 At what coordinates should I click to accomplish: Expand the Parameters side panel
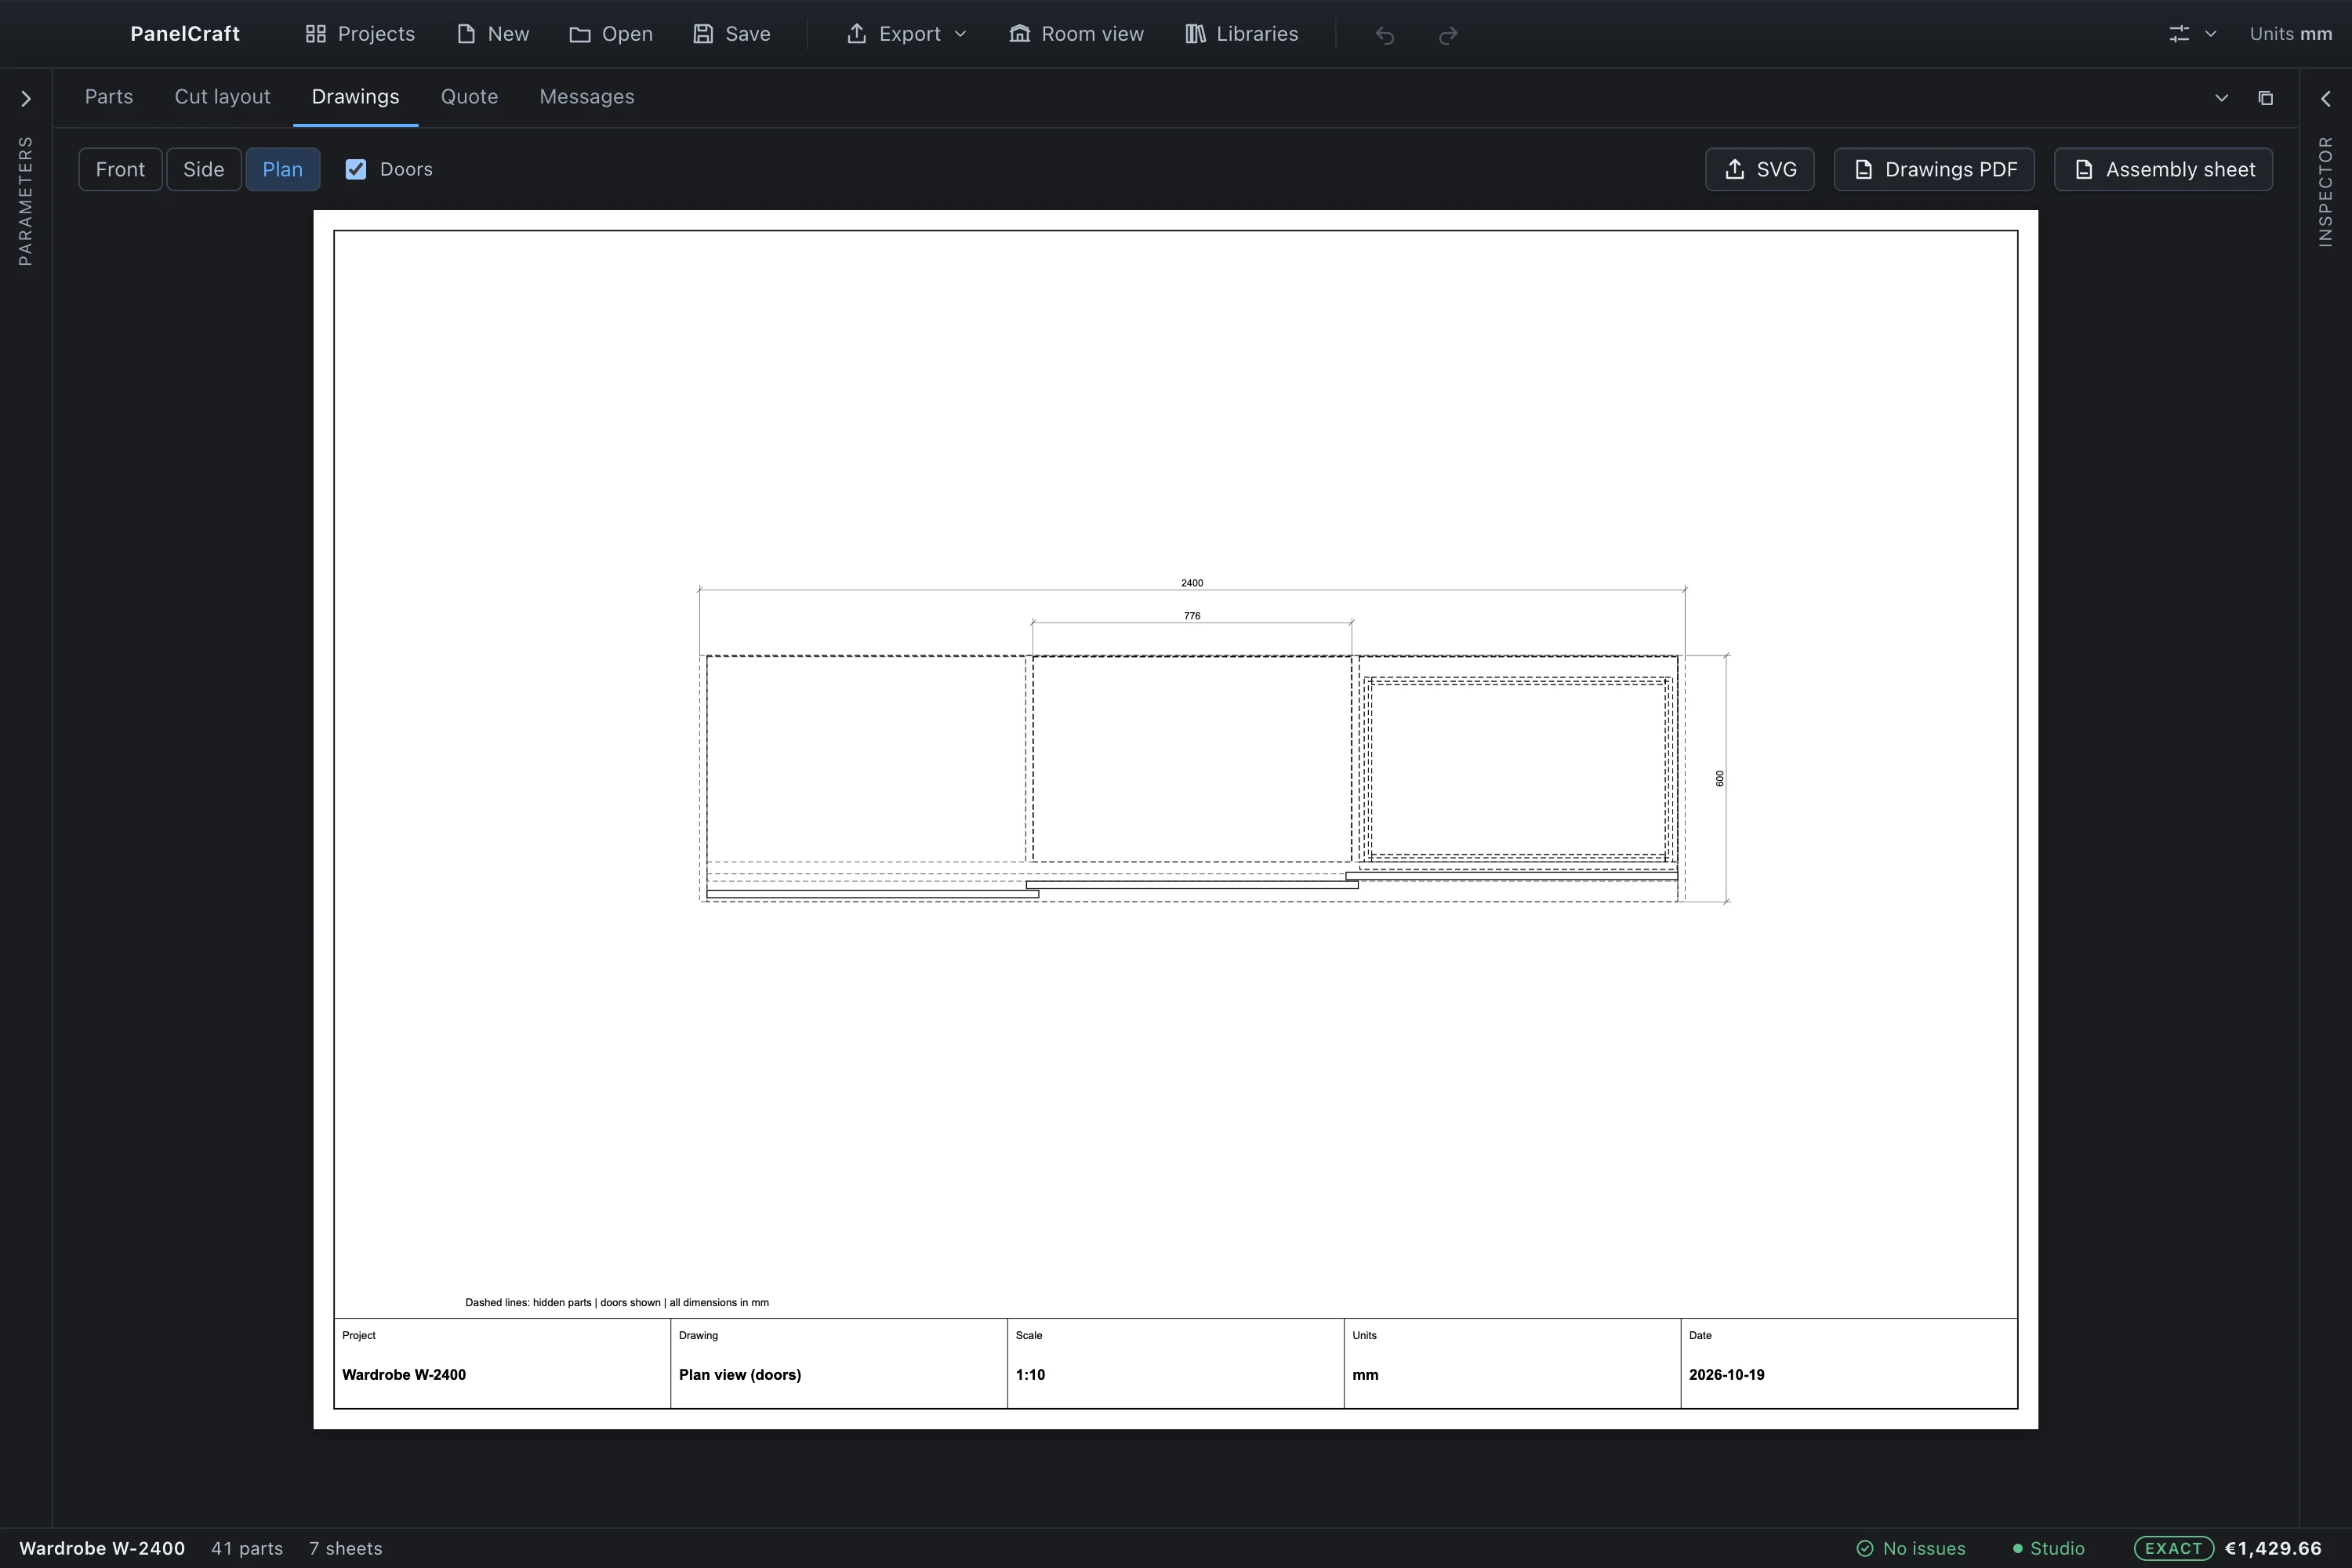point(26,99)
